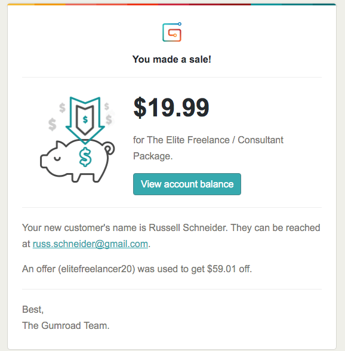This screenshot has height=351, width=345.
Task: Click the Gumroad logo icon at top
Action: [x=172, y=32]
